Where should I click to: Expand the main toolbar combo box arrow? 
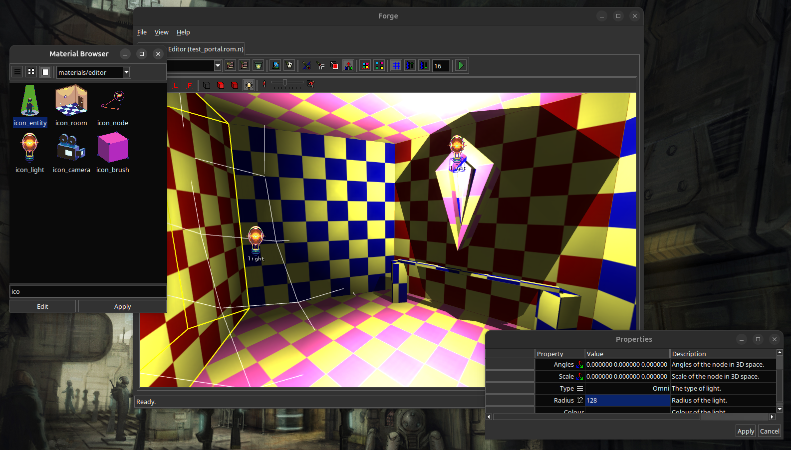(x=218, y=66)
